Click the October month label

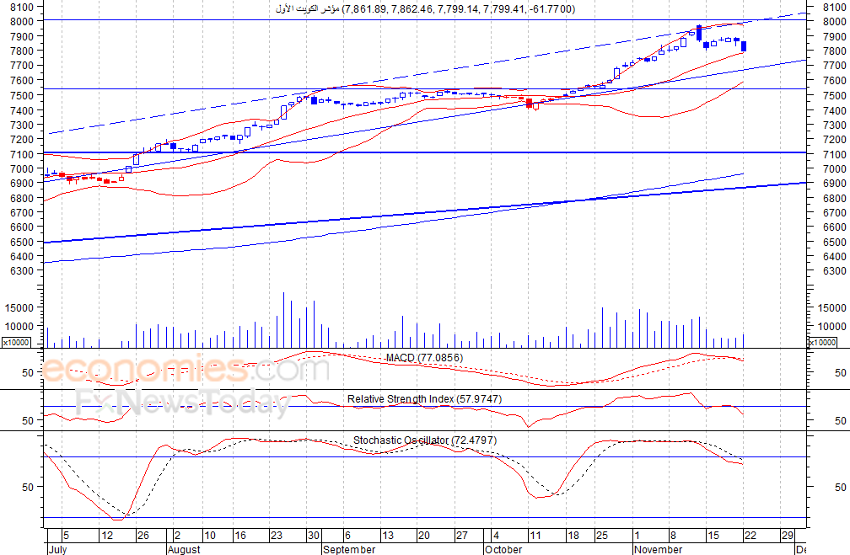click(x=503, y=550)
